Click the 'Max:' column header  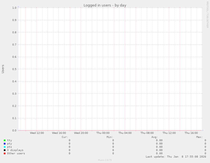(199, 137)
